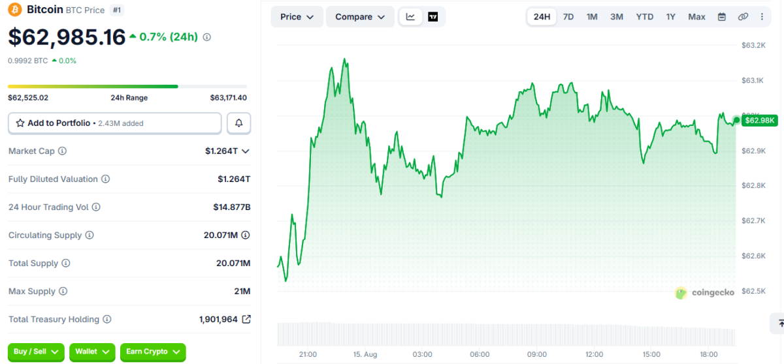This screenshot has width=784, height=364.
Task: Open info icon beside 20.071M circulating value
Action: (246, 235)
